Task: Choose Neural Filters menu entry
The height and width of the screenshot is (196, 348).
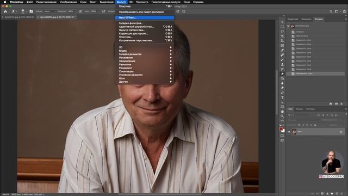Action: point(145,17)
